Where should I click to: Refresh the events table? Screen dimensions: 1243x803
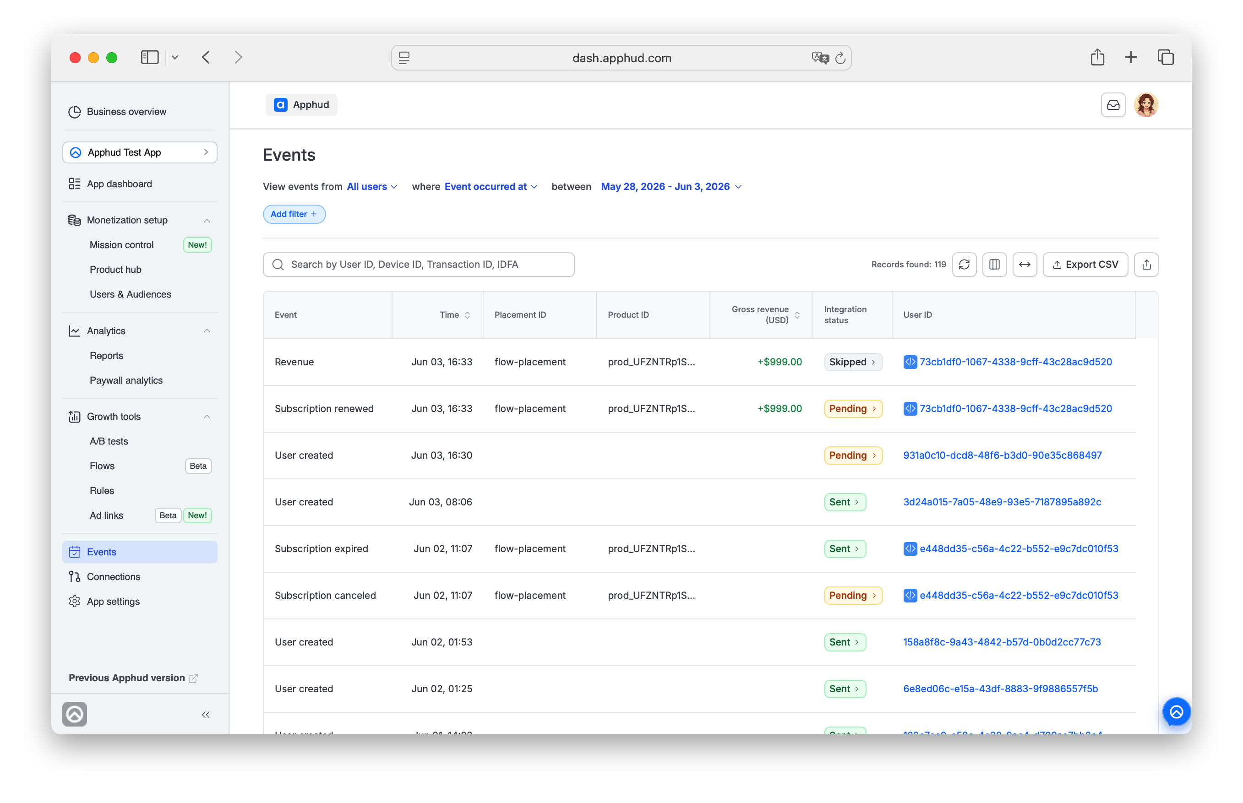(x=964, y=264)
